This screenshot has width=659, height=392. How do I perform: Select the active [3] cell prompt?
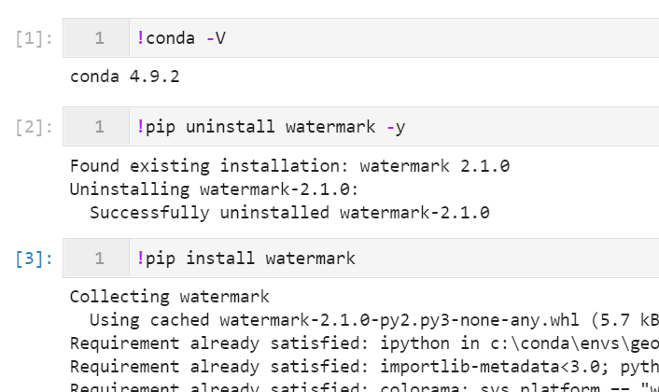[34, 259]
